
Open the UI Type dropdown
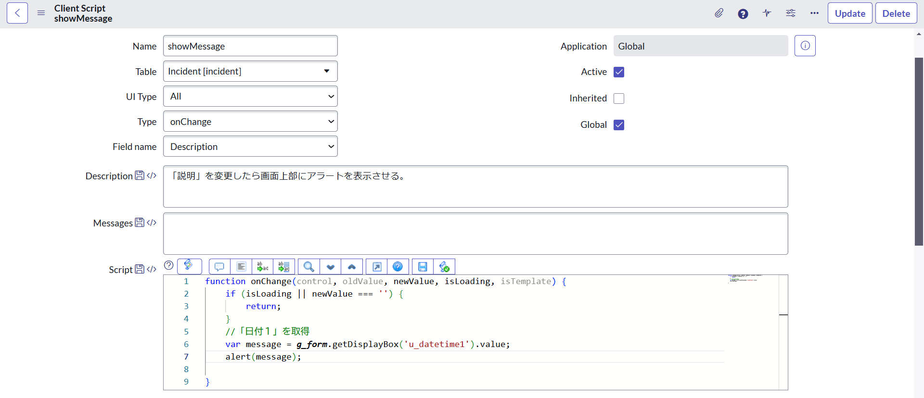(x=250, y=96)
